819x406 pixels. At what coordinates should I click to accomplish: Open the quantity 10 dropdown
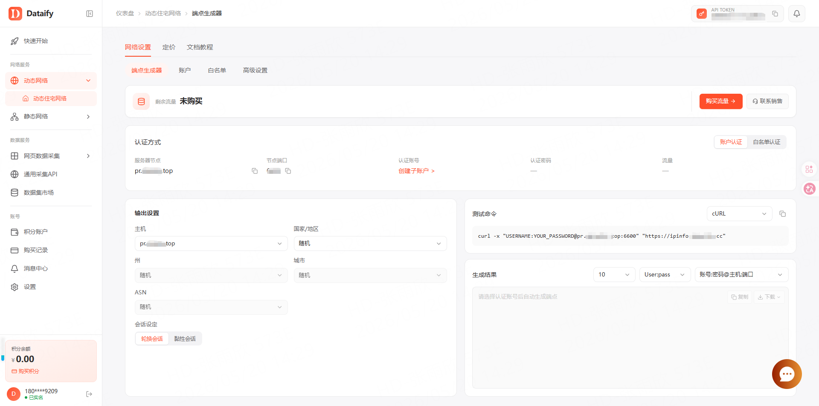coord(614,274)
